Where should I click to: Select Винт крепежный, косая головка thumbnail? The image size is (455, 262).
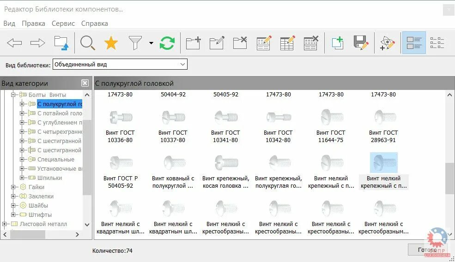[226, 162]
